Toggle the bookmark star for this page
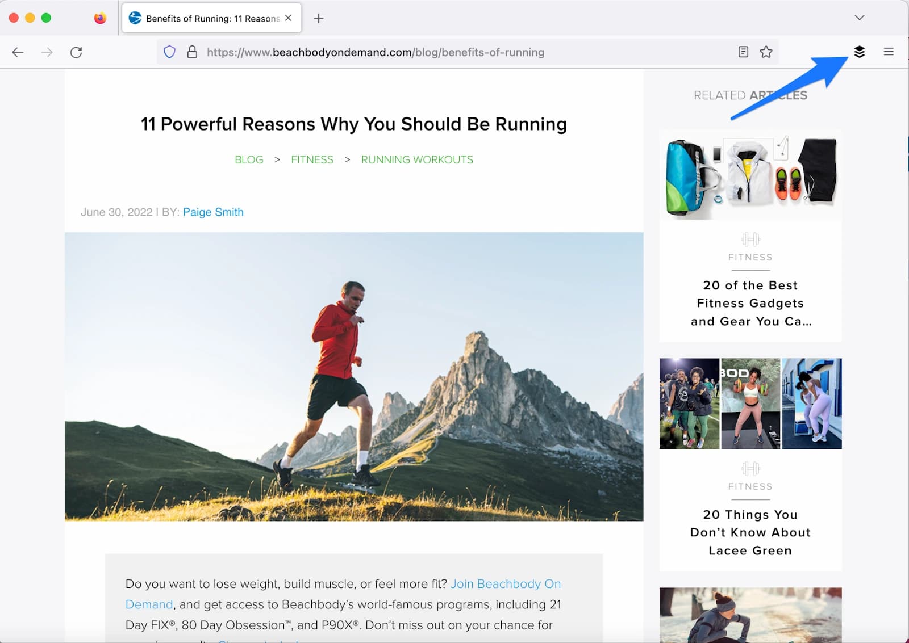This screenshot has width=909, height=643. click(x=766, y=52)
